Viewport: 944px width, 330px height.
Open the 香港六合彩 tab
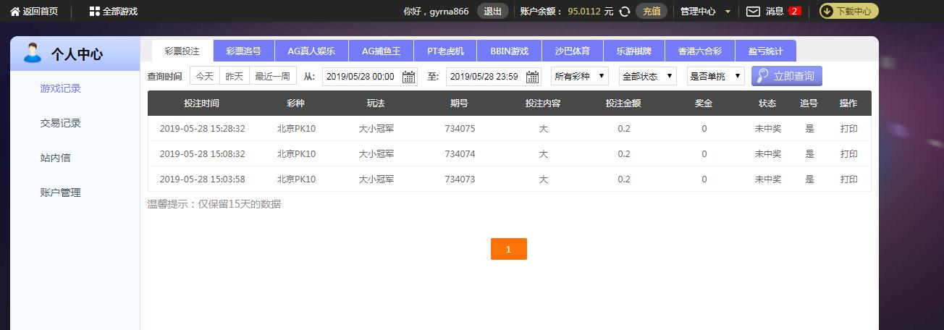pos(700,51)
